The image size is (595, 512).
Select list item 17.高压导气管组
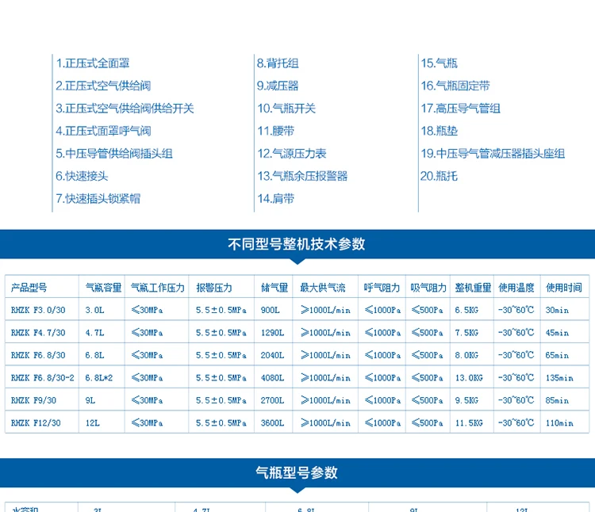(461, 109)
